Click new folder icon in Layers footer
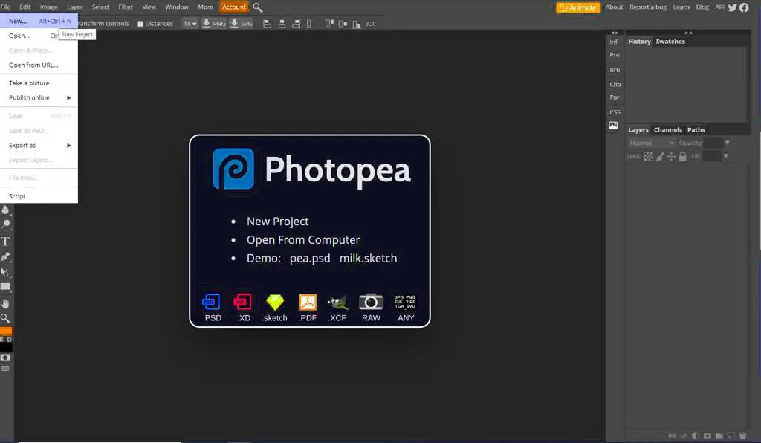The width and height of the screenshot is (761, 443). 719,436
